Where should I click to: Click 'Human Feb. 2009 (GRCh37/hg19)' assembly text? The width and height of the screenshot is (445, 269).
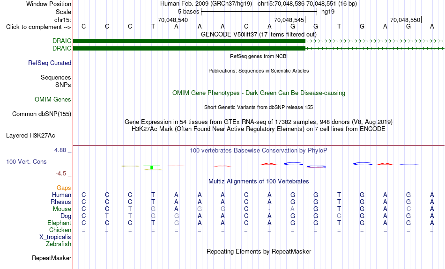coord(206,4)
